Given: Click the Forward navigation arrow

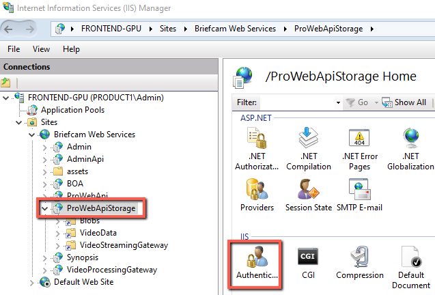Looking at the screenshot, I should point(29,29).
